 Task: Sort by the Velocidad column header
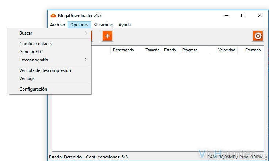tap(223, 50)
